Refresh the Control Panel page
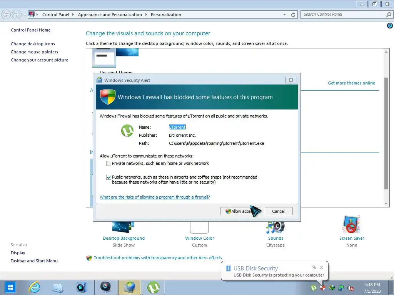 pyautogui.click(x=293, y=15)
